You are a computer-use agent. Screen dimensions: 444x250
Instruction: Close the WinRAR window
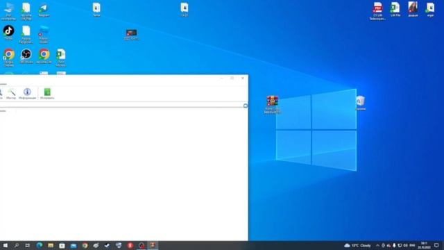(x=243, y=78)
